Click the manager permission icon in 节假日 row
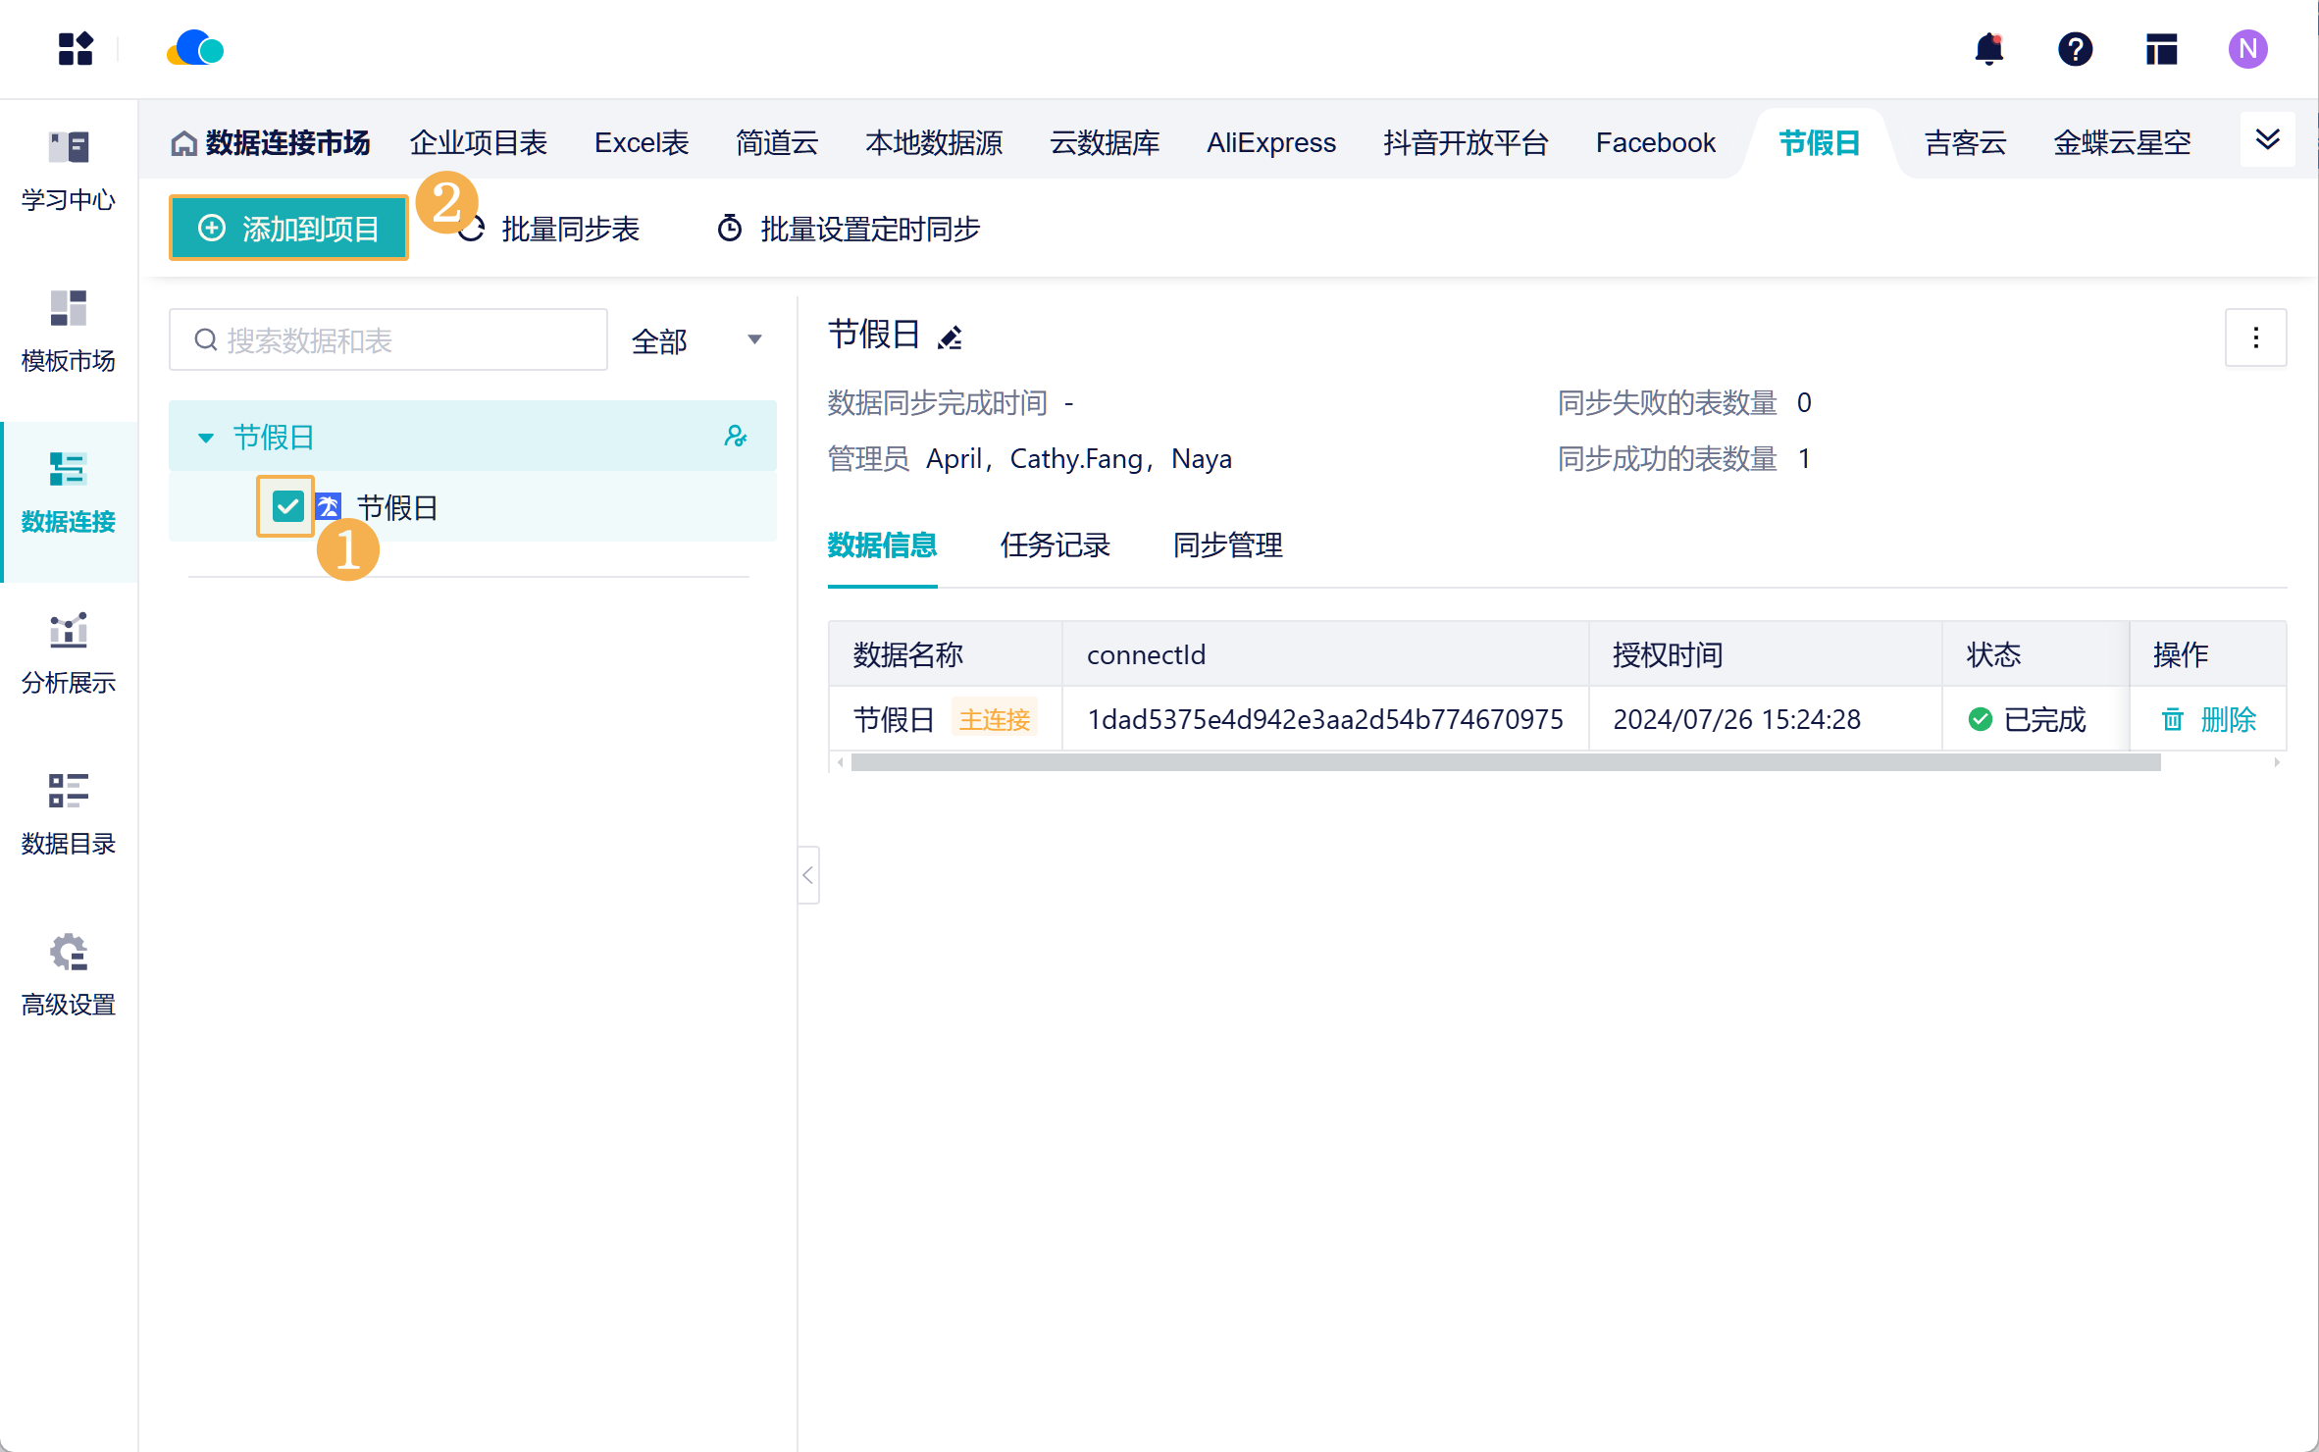This screenshot has width=2319, height=1452. 735,437
